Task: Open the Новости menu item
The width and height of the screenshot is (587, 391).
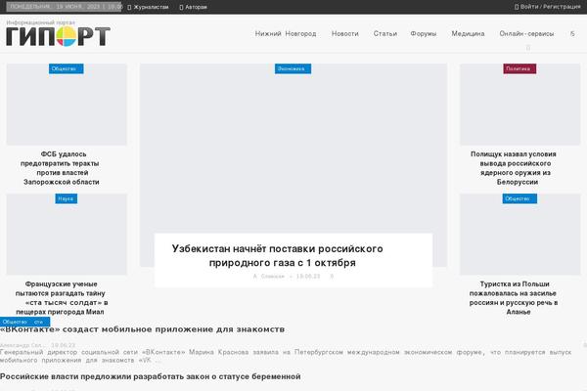Action: click(x=344, y=33)
